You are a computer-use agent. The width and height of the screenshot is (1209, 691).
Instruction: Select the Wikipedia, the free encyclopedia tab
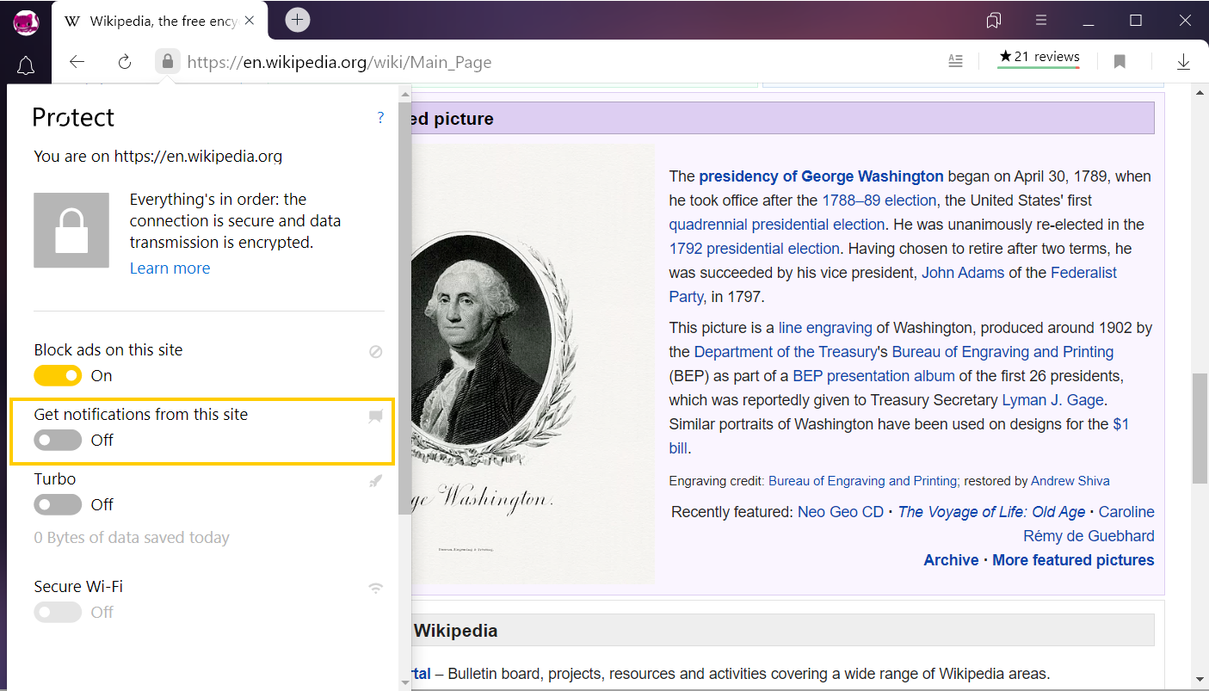pos(160,21)
